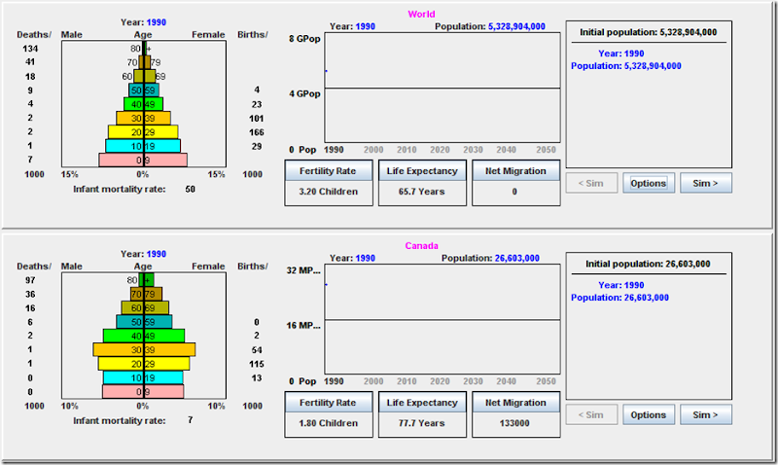
Task: Open Options in the World panel
Action: [649, 183]
